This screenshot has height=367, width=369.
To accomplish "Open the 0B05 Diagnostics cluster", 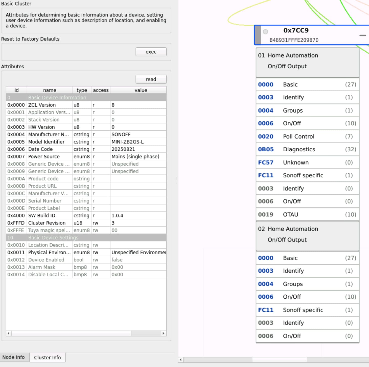I will click(x=307, y=149).
